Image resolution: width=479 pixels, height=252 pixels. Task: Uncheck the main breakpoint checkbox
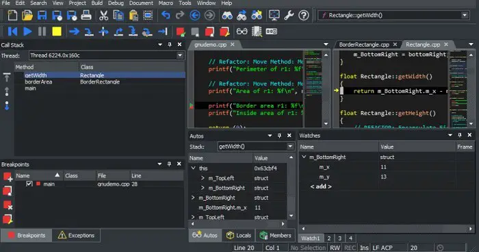[29, 184]
